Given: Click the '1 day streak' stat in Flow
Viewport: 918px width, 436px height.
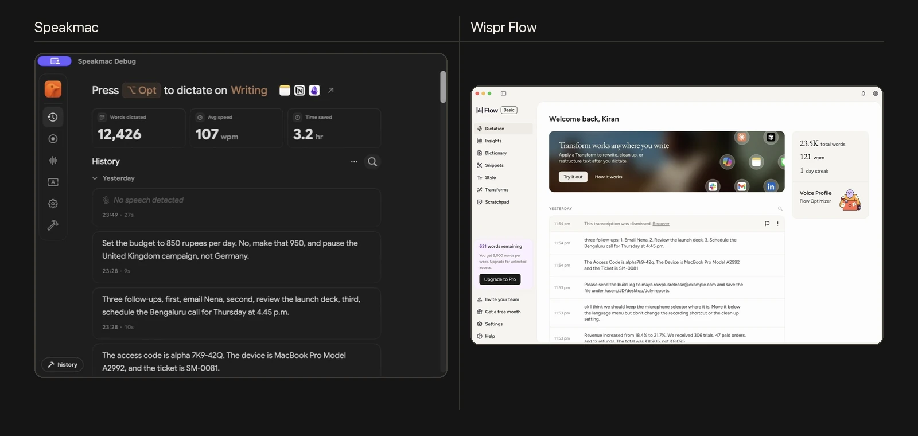Looking at the screenshot, I should coord(814,171).
